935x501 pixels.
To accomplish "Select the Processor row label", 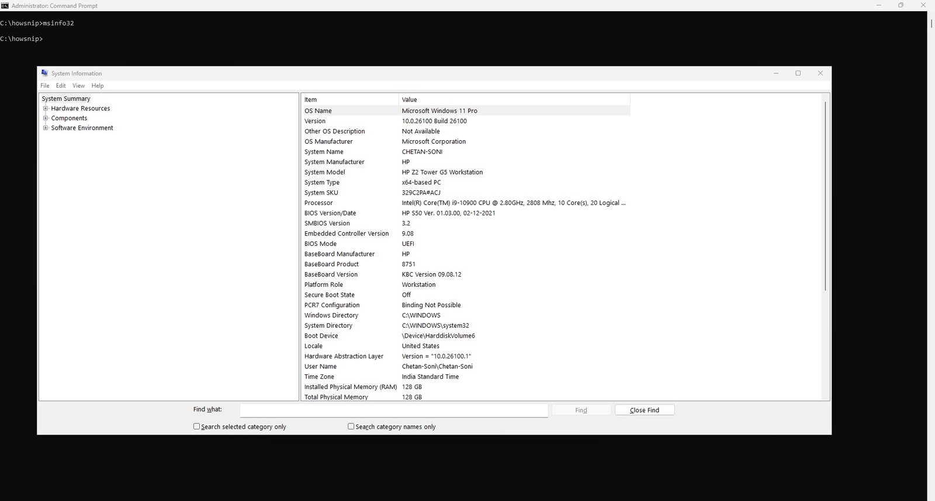I will pos(318,203).
